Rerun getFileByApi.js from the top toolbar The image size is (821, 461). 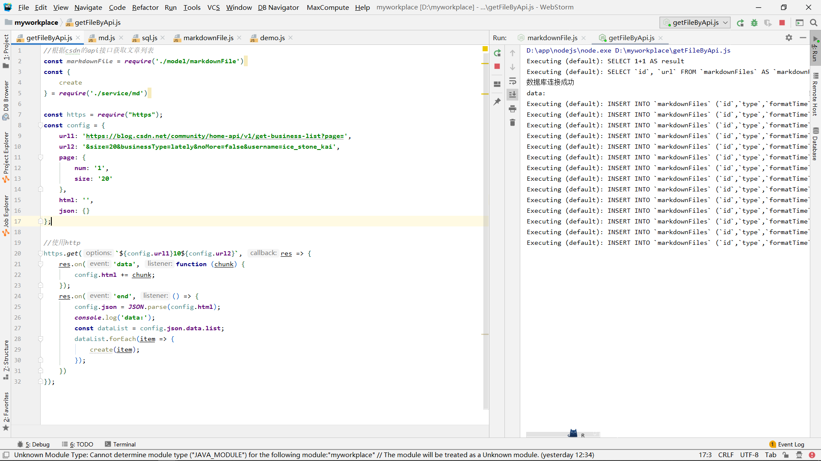[x=740, y=23]
